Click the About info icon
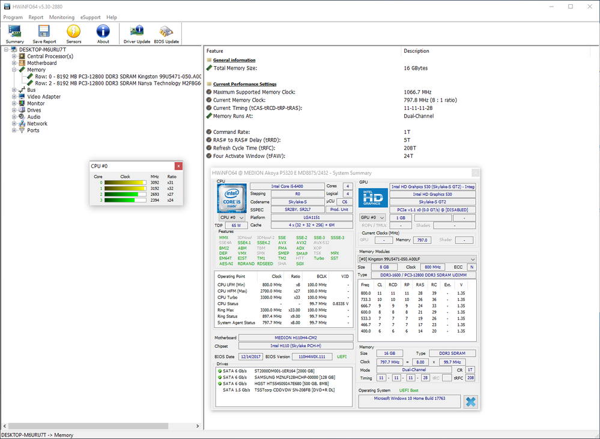This screenshot has width=600, height=439. click(x=103, y=34)
